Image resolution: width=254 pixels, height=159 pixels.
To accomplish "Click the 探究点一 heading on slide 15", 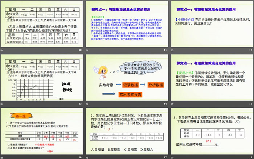I will [x=206, y=63].
